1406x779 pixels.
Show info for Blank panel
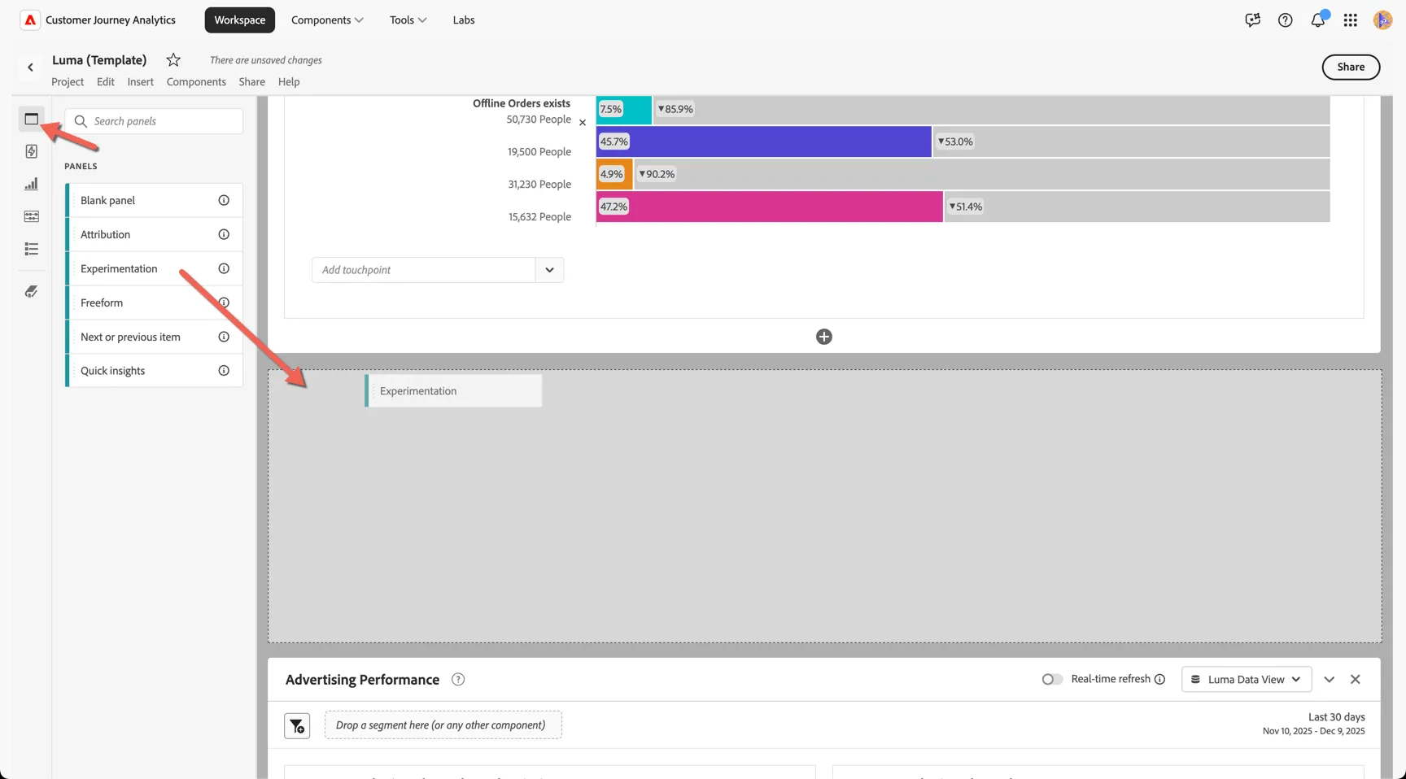[224, 200]
